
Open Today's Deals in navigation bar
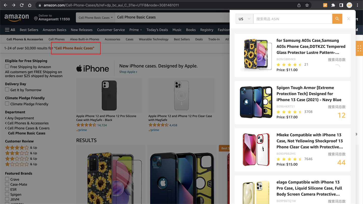157,30
